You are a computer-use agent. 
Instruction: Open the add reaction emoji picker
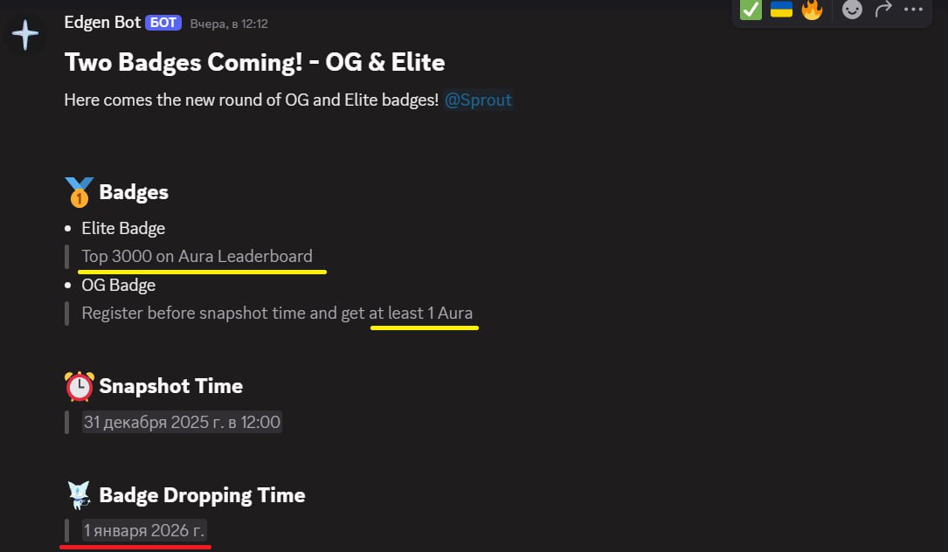pyautogui.click(x=852, y=10)
